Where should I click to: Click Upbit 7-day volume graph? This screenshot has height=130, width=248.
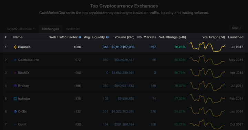(207, 124)
